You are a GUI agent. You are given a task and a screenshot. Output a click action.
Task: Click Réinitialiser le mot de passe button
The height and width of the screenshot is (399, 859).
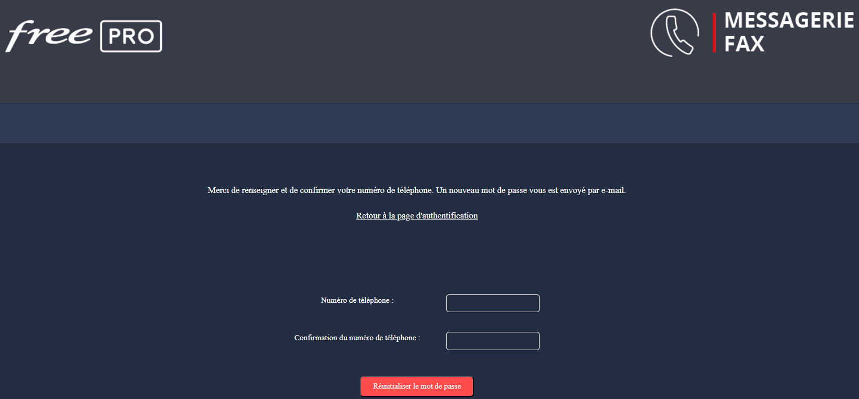417,386
